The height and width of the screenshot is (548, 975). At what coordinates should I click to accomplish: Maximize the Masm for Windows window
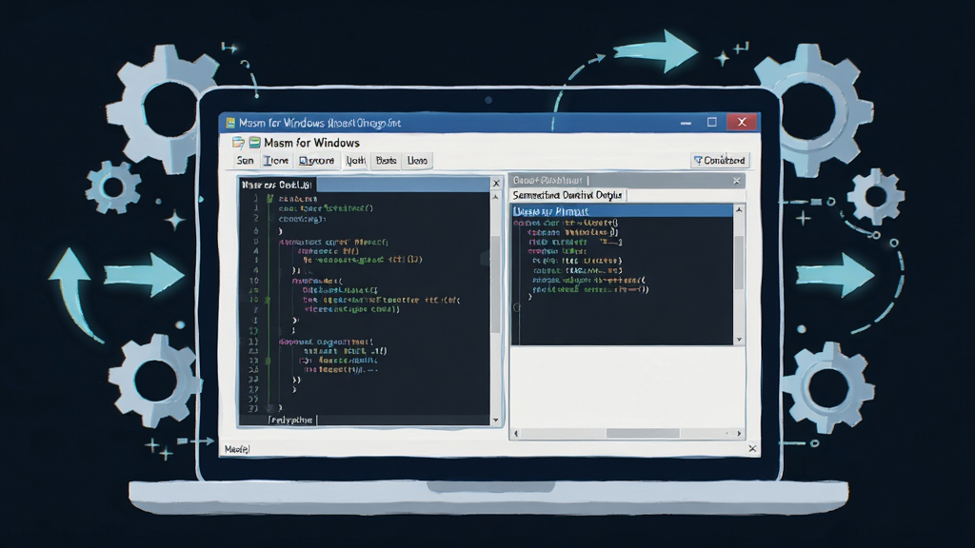pos(712,123)
